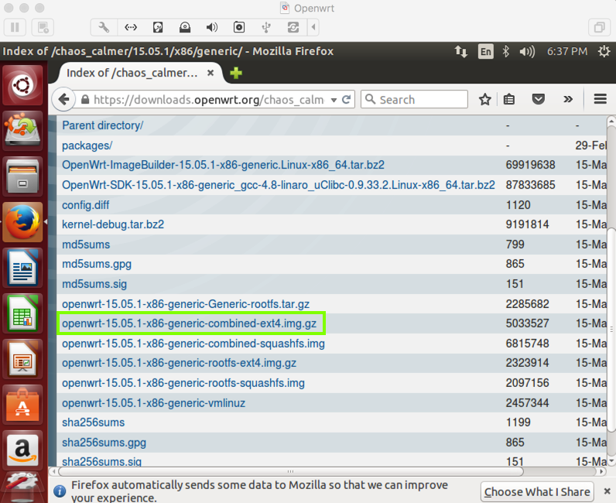Go back to the previous page

tap(63, 99)
